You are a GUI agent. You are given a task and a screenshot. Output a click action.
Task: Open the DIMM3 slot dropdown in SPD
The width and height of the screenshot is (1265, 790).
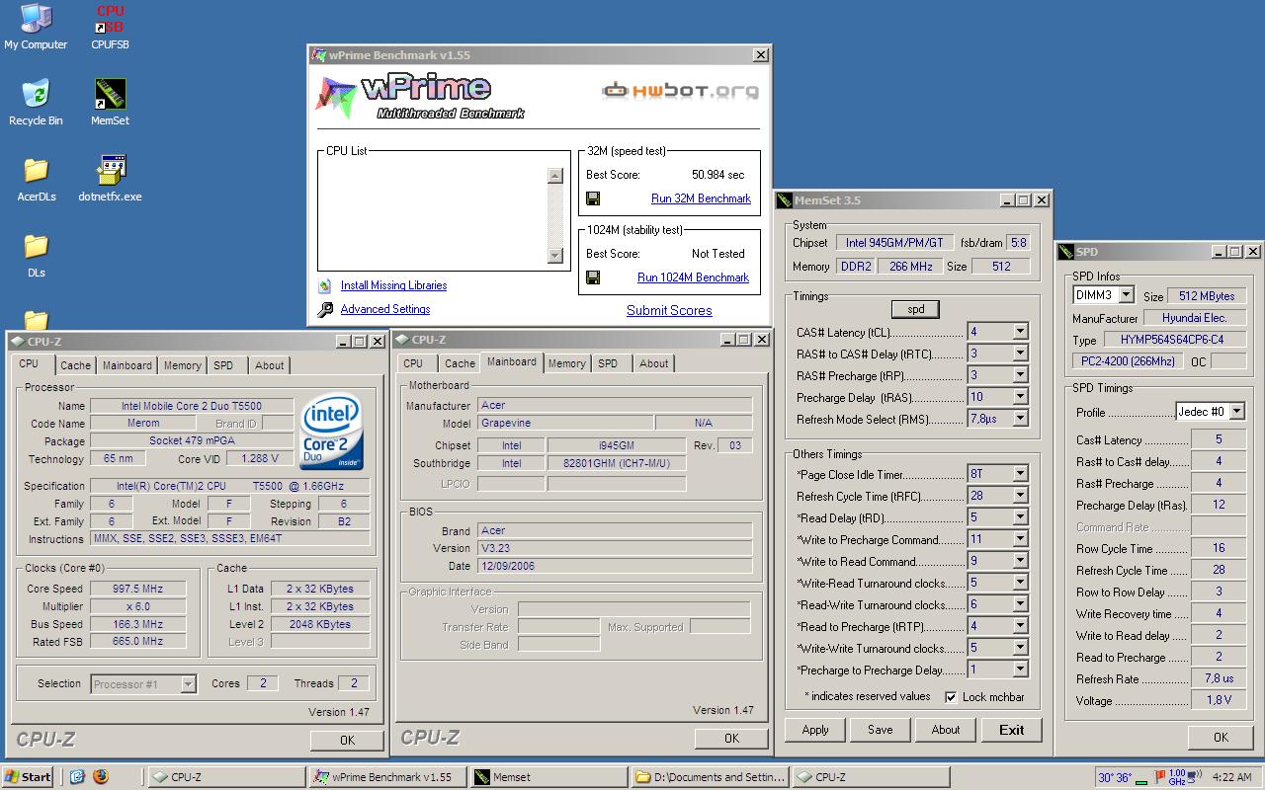coord(1126,295)
